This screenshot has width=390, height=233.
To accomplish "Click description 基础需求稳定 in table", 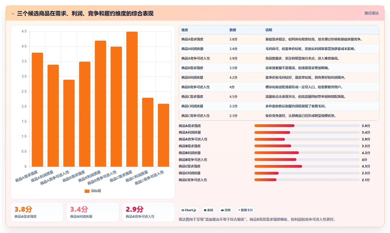I will [x=314, y=39].
